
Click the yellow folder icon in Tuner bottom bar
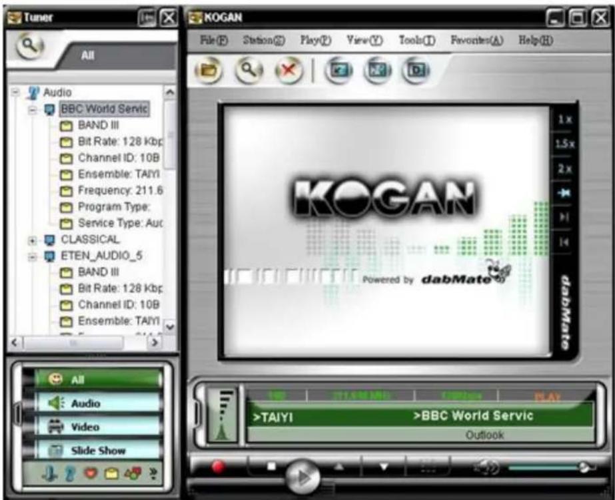tap(111, 474)
